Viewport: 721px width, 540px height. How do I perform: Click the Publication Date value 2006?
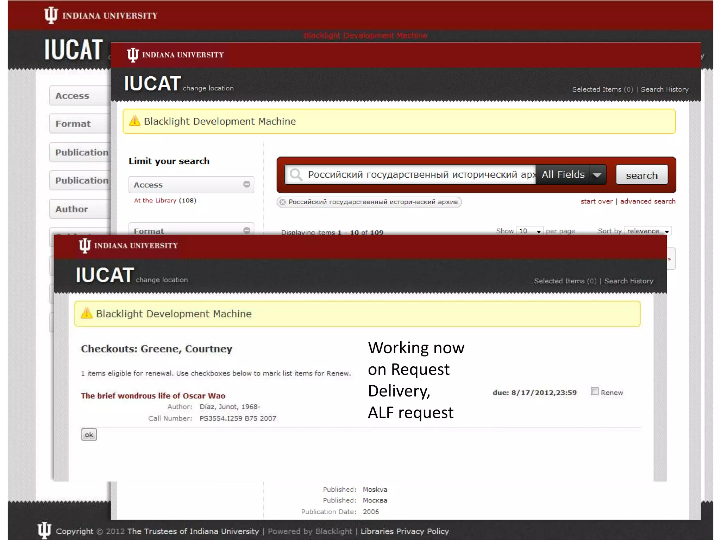[371, 512]
